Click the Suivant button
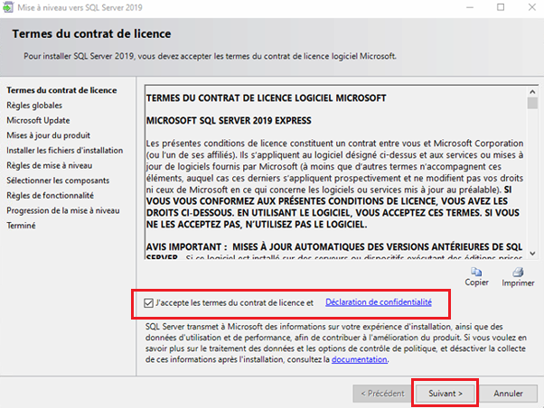The width and height of the screenshot is (544, 408). [x=446, y=394]
